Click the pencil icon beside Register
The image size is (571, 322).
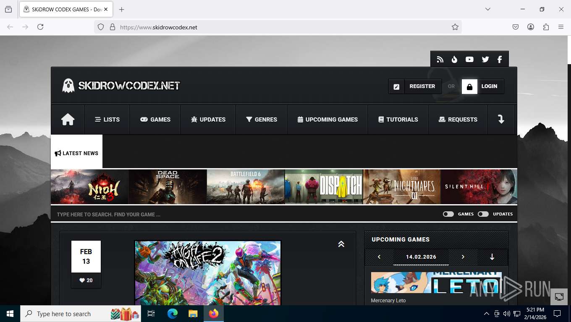point(396,86)
